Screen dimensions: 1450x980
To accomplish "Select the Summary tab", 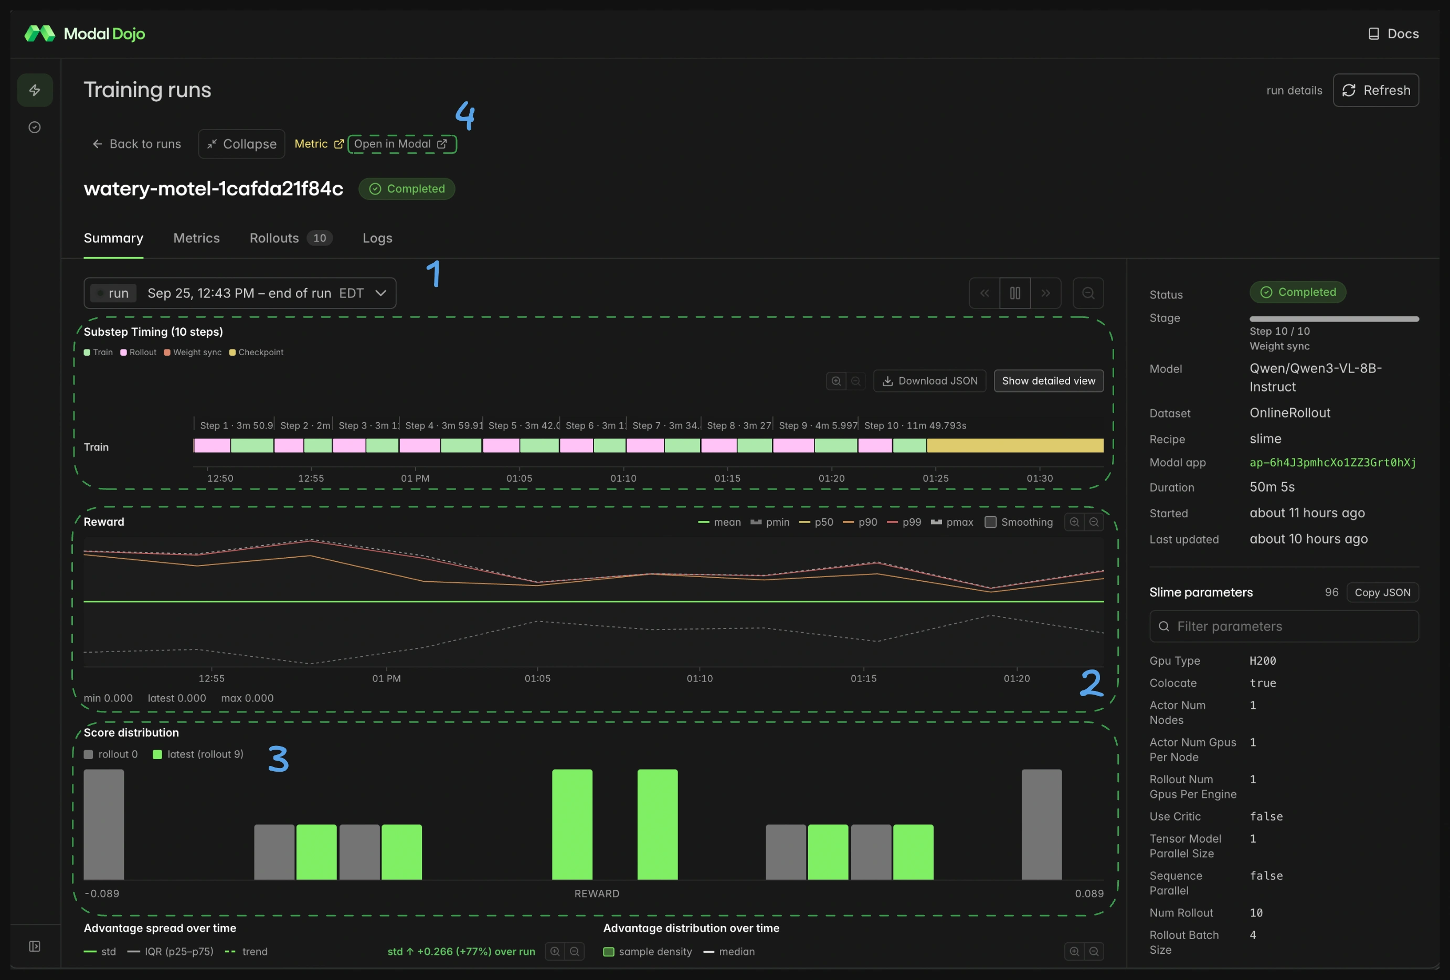I will [x=113, y=238].
